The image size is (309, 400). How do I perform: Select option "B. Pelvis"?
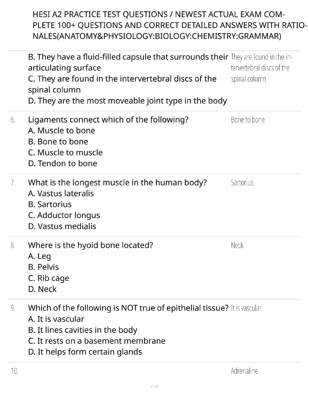(x=43, y=267)
